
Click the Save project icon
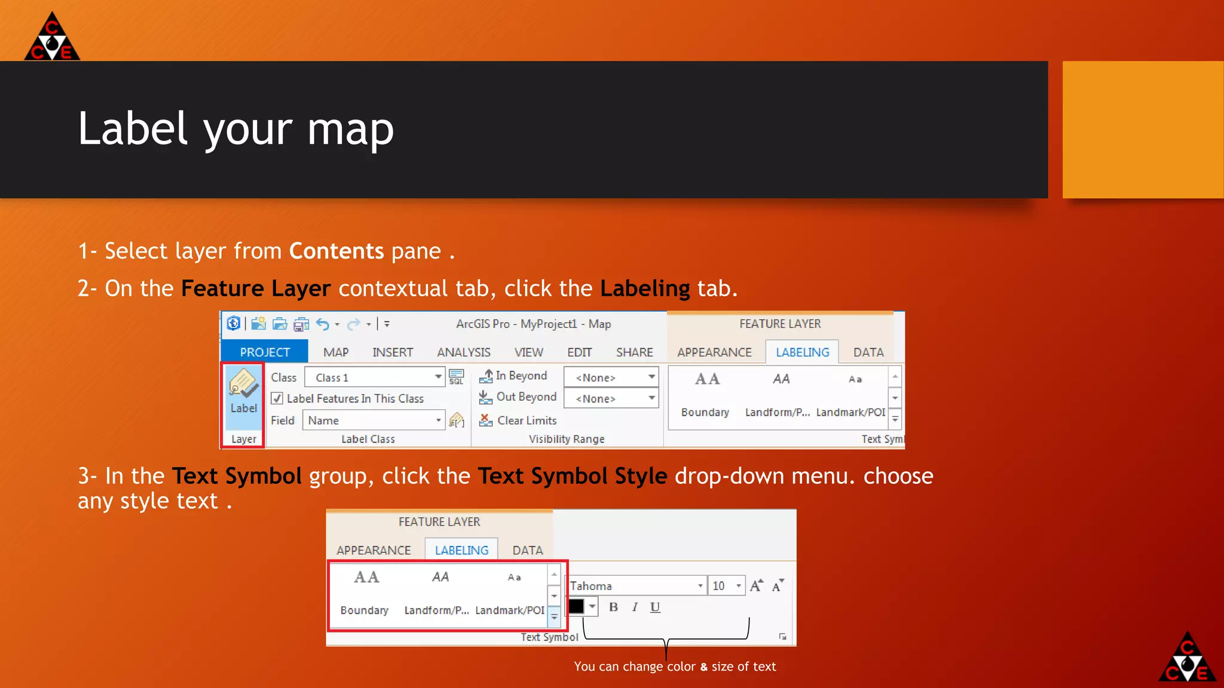click(x=301, y=324)
